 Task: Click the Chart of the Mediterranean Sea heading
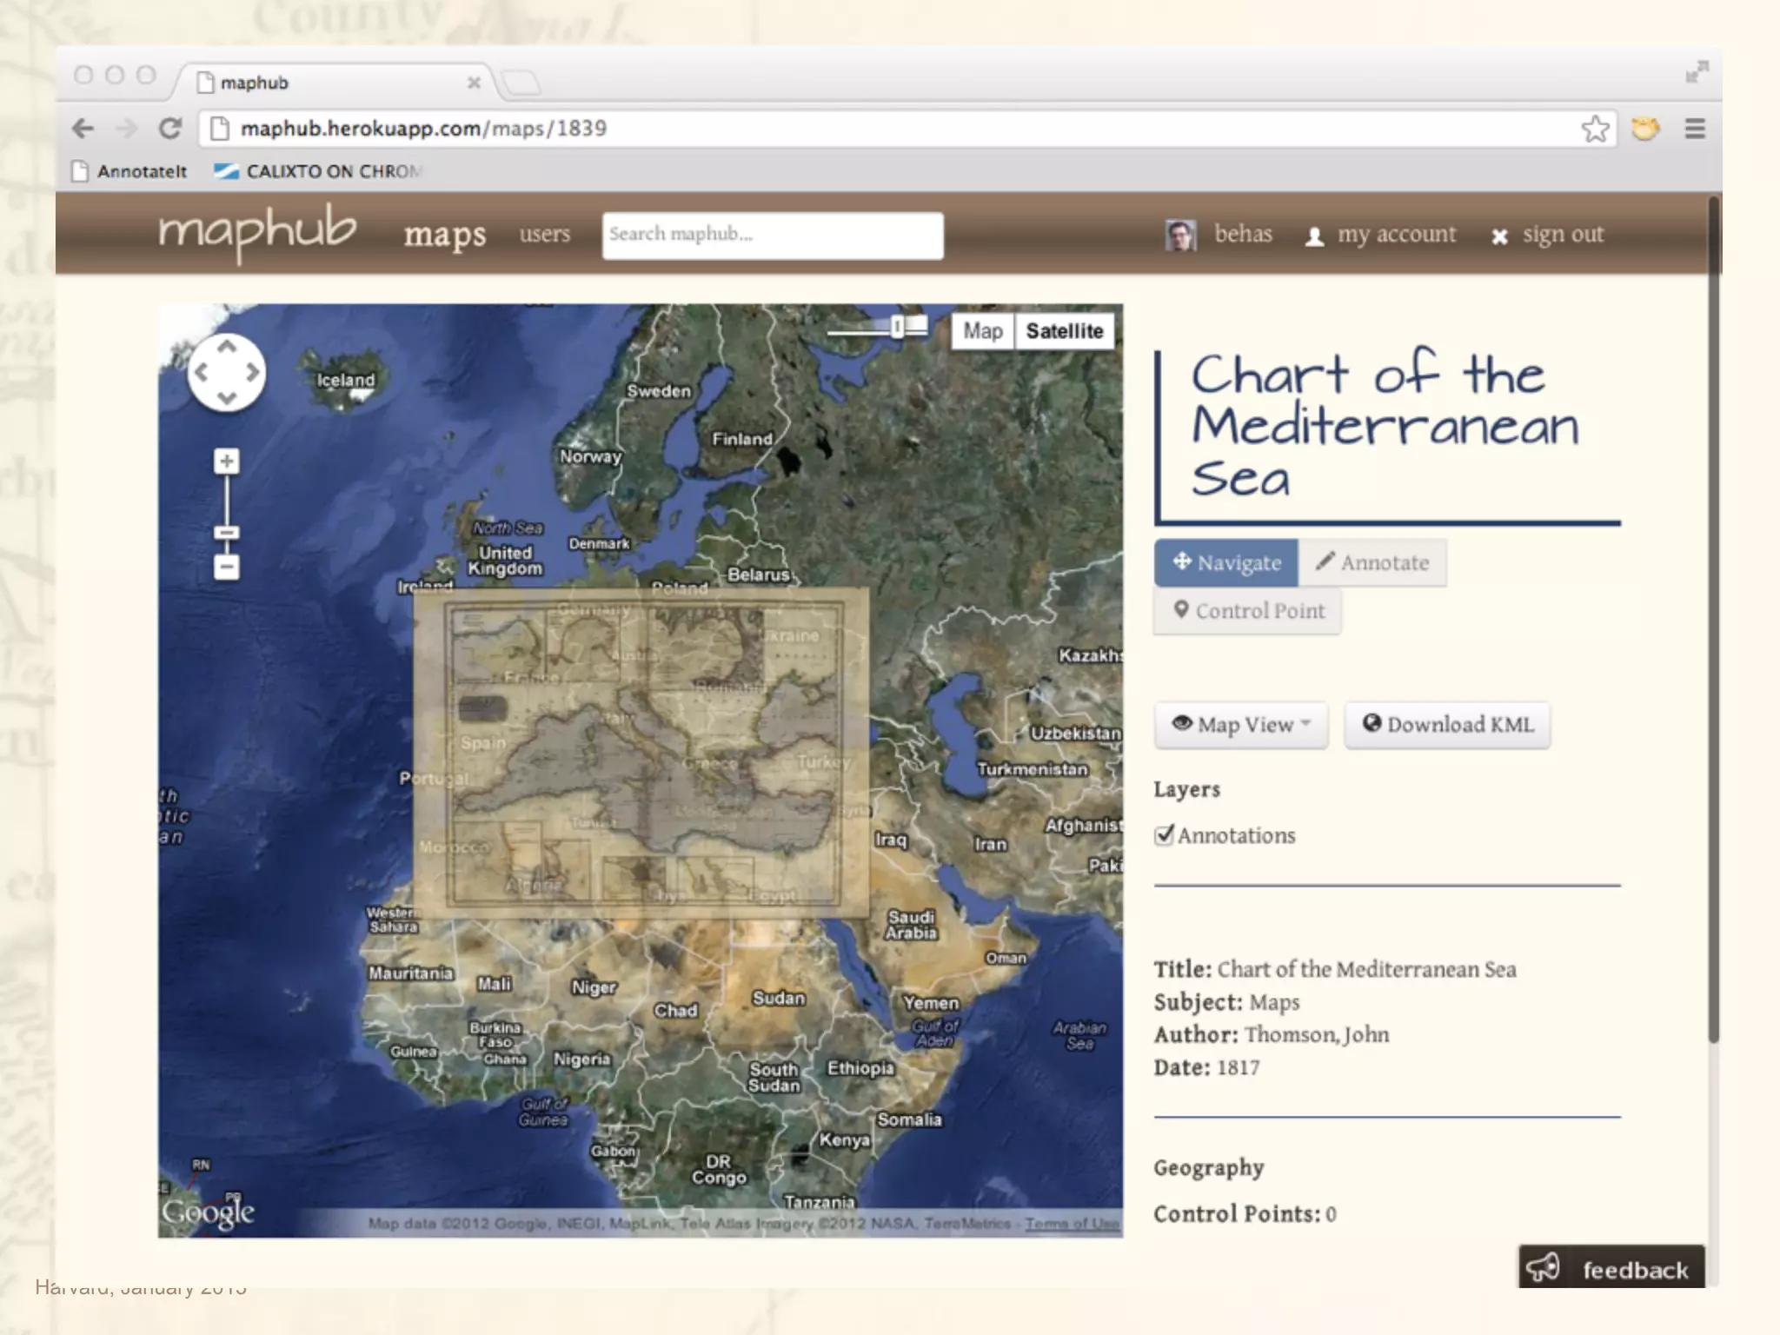[x=1385, y=425]
